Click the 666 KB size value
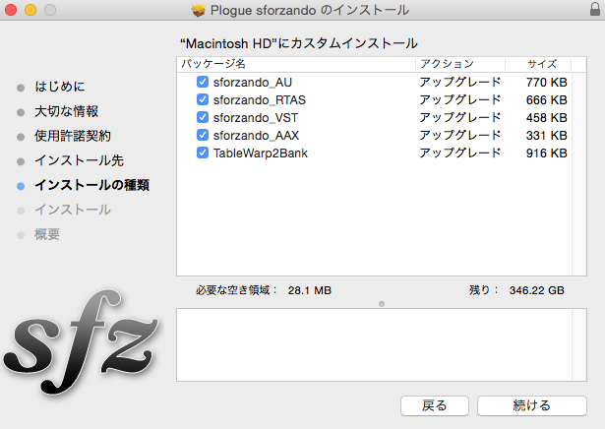The image size is (605, 429). (546, 100)
